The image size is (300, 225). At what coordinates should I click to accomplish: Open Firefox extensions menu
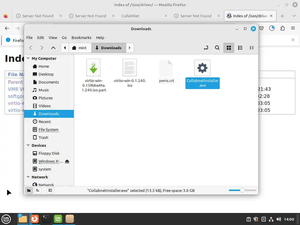click(x=283, y=28)
